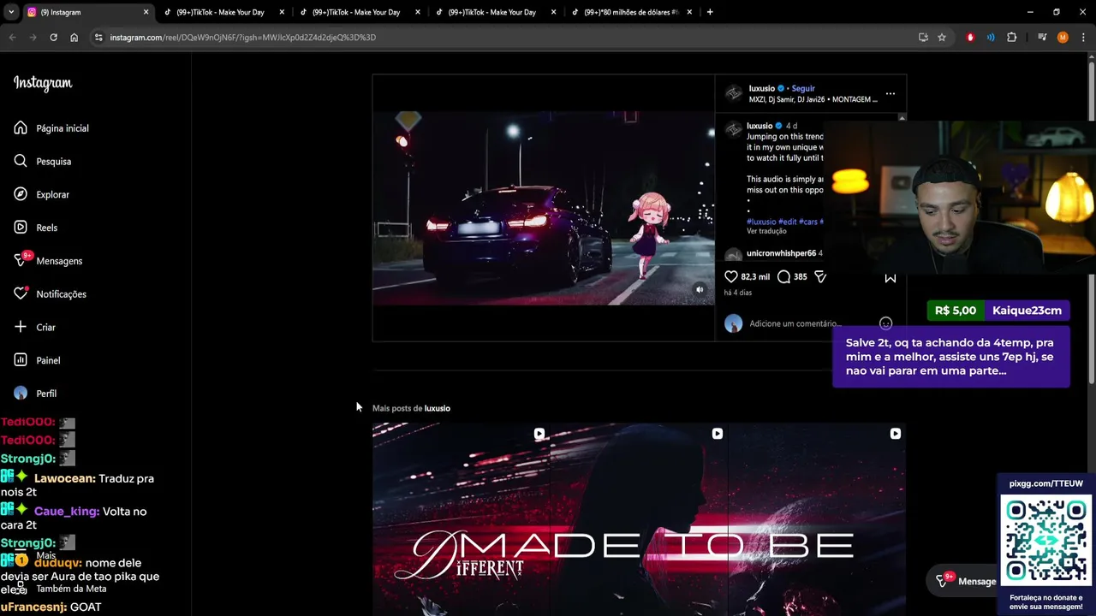Click the messages icon with badge
Screen dimensions: 1096x616
pos(21,260)
